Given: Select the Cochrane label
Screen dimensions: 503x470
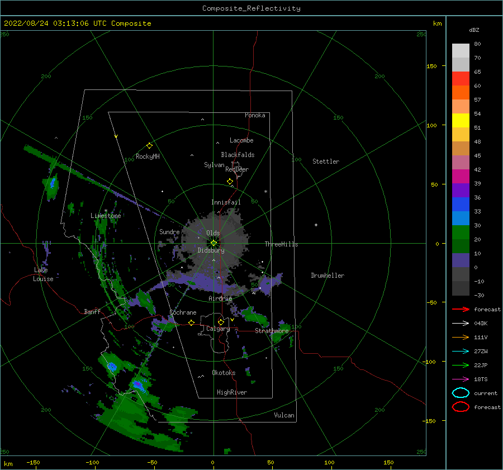Looking at the screenshot, I should (x=183, y=312).
